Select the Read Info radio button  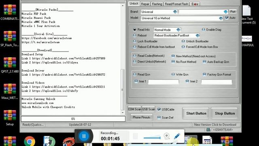pyautogui.click(x=135, y=30)
